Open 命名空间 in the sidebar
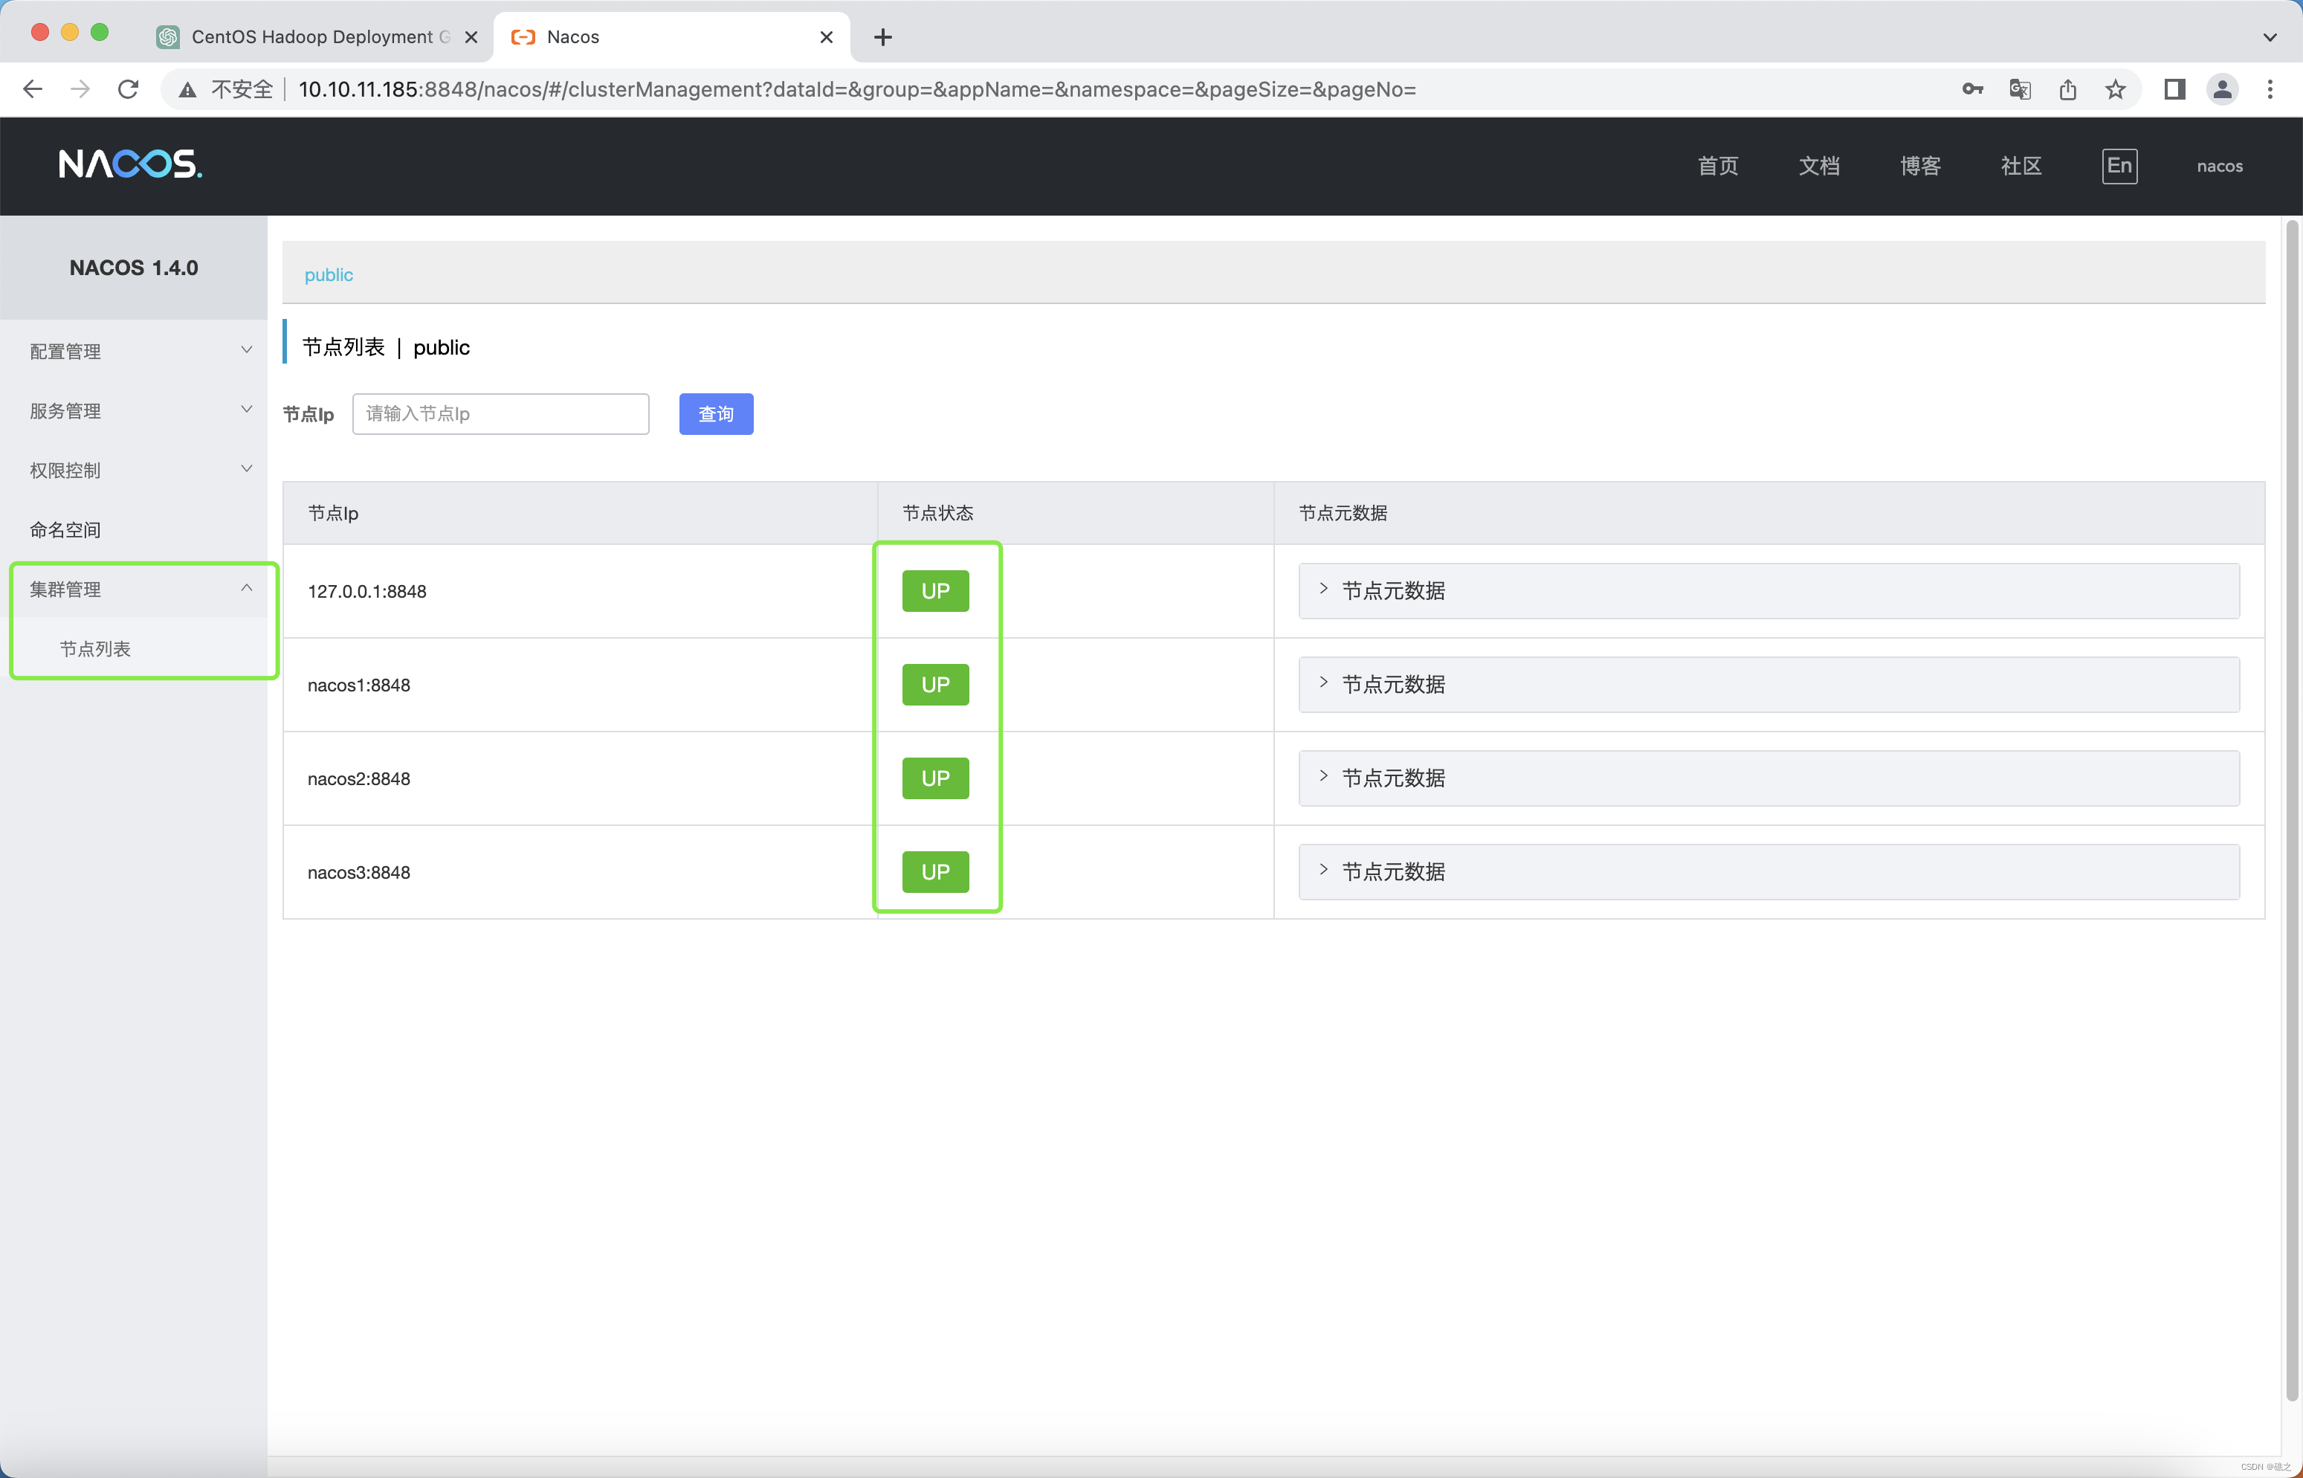 (x=133, y=530)
